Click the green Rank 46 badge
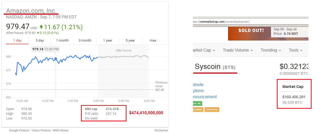 pos(197,103)
